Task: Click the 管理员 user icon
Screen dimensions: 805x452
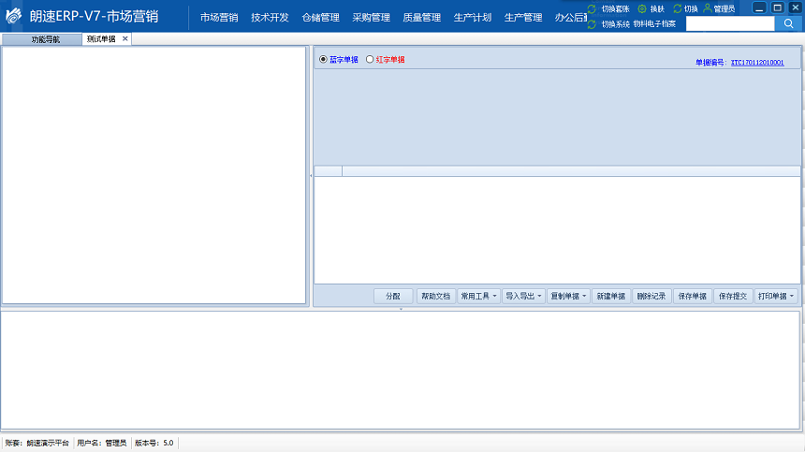Action: [708, 8]
